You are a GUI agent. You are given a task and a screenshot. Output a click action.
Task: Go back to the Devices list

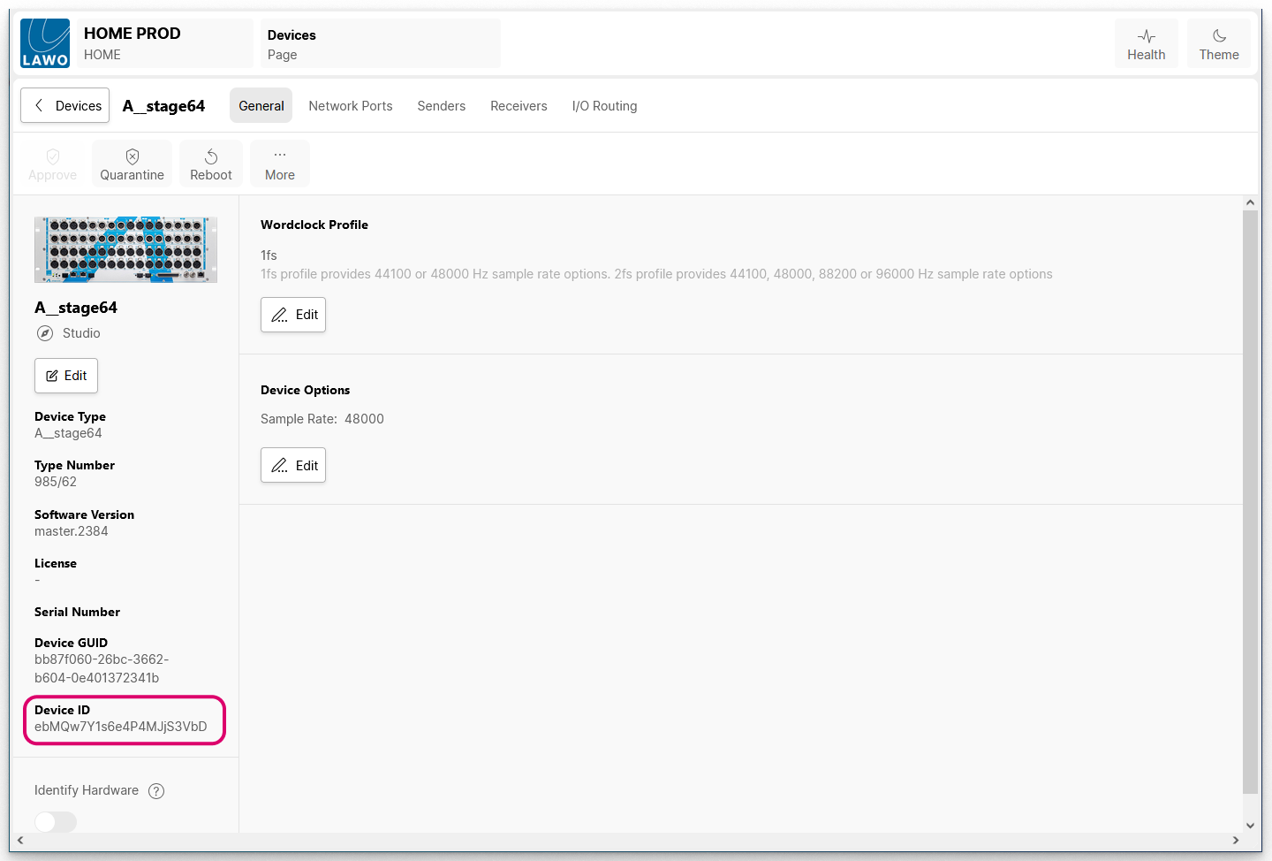(65, 105)
